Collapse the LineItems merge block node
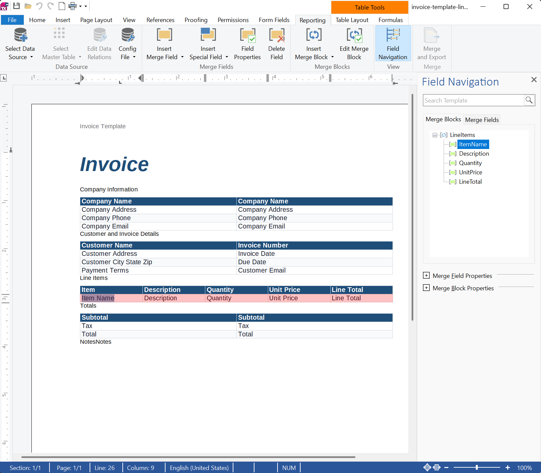The height and width of the screenshot is (473, 541). coord(435,135)
